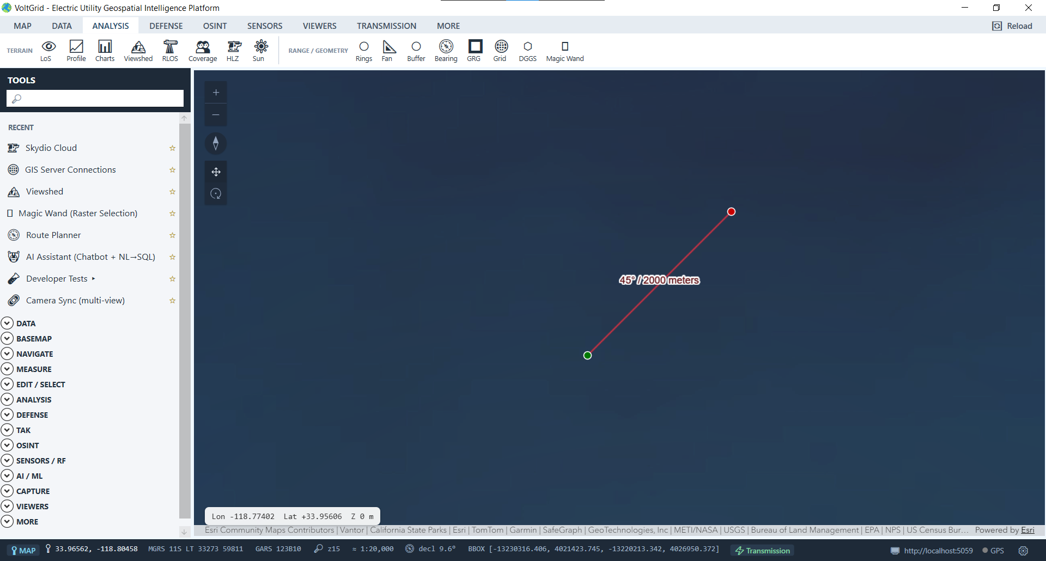
Task: Open the LoS line-of-sight tool
Action: pyautogui.click(x=48, y=51)
